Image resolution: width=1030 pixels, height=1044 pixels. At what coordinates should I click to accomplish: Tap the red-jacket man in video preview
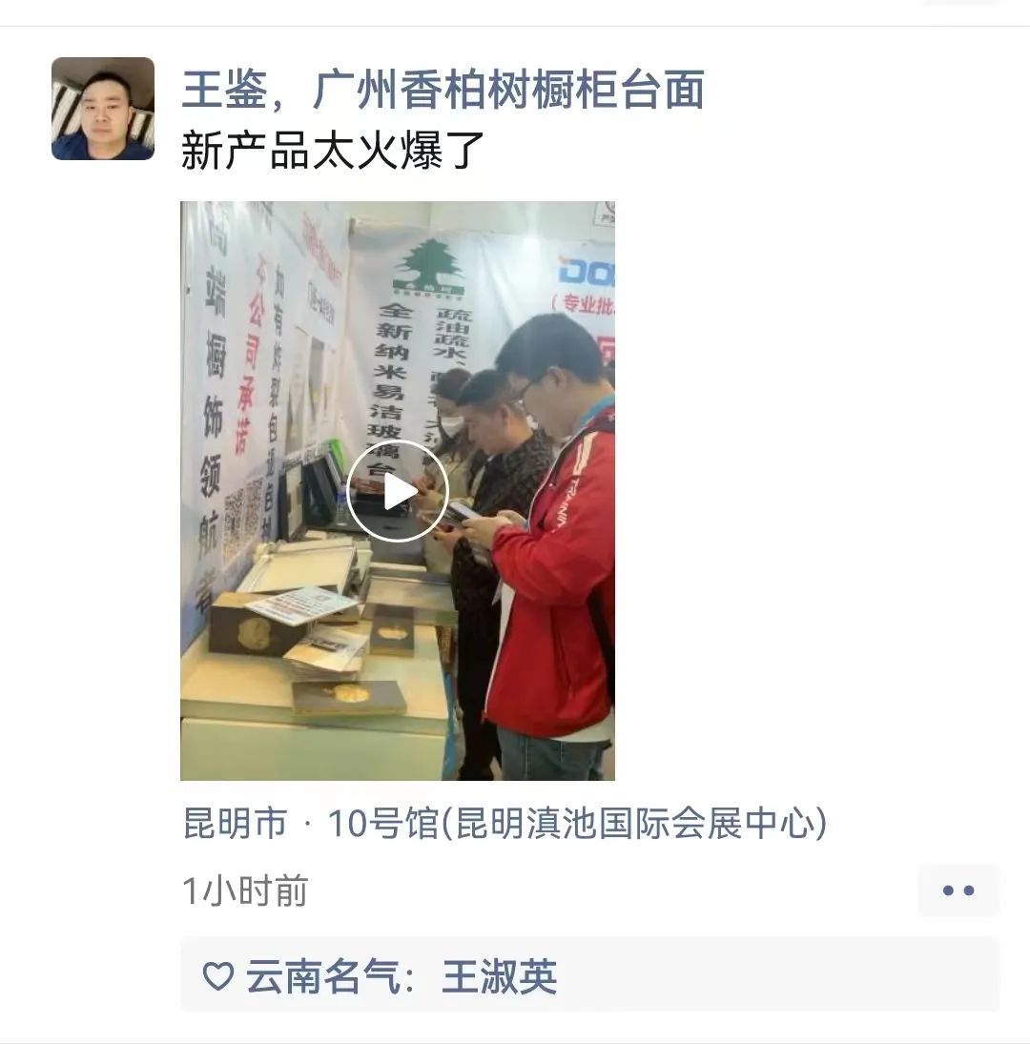click(x=549, y=546)
